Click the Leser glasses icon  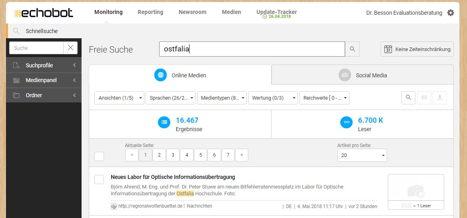346,122
